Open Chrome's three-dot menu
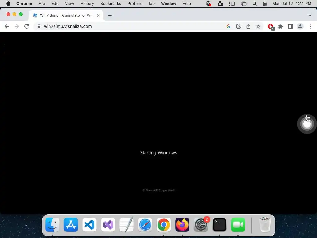Screen dimensions: 317x238 [x=310, y=26]
